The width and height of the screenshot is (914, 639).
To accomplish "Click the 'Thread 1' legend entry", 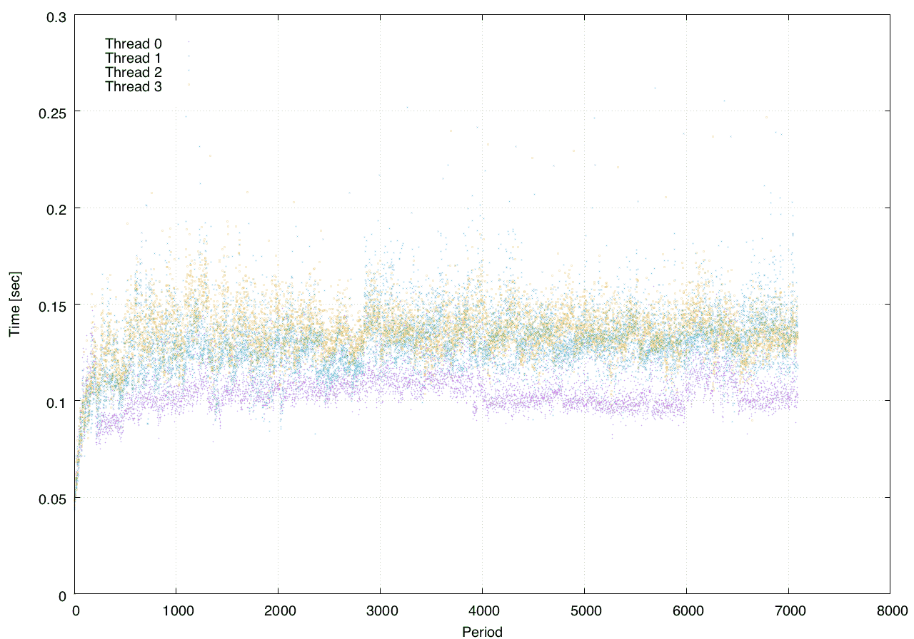I will click(134, 58).
